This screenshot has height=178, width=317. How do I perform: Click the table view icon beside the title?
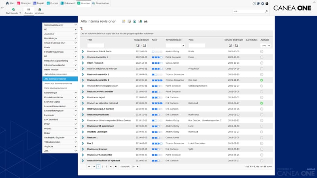(x=124, y=21)
